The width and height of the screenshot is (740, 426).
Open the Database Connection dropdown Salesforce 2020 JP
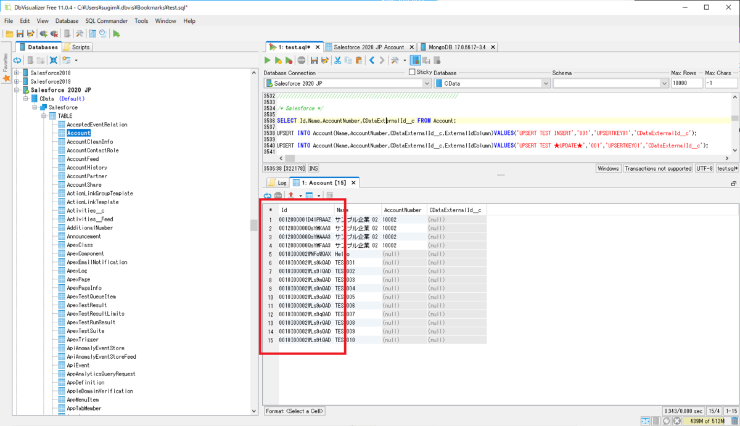pyautogui.click(x=348, y=83)
